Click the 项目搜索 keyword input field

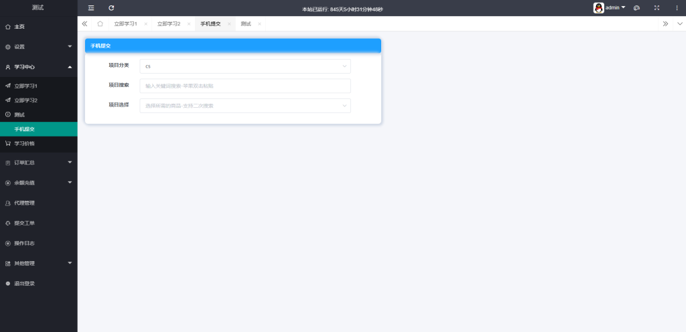(245, 86)
